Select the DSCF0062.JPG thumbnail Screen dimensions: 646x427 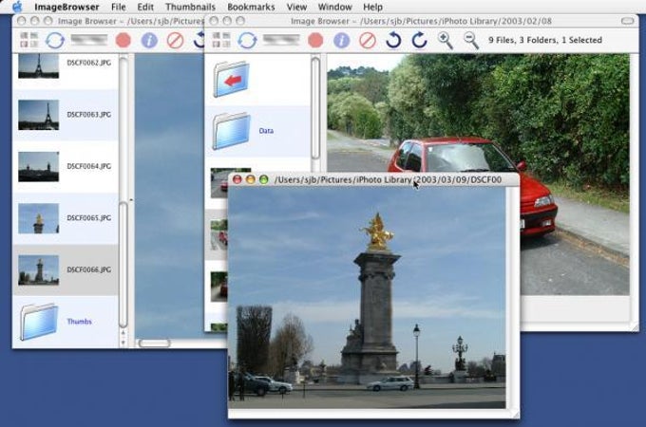[x=39, y=65]
